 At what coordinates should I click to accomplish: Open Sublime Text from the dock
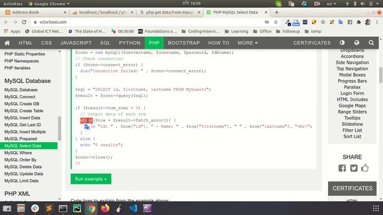click(x=49, y=208)
